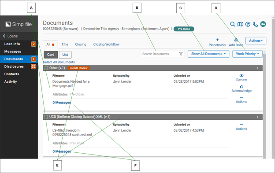Click filename Documents Needed for a Mortgage.pdf

tap(71, 84)
